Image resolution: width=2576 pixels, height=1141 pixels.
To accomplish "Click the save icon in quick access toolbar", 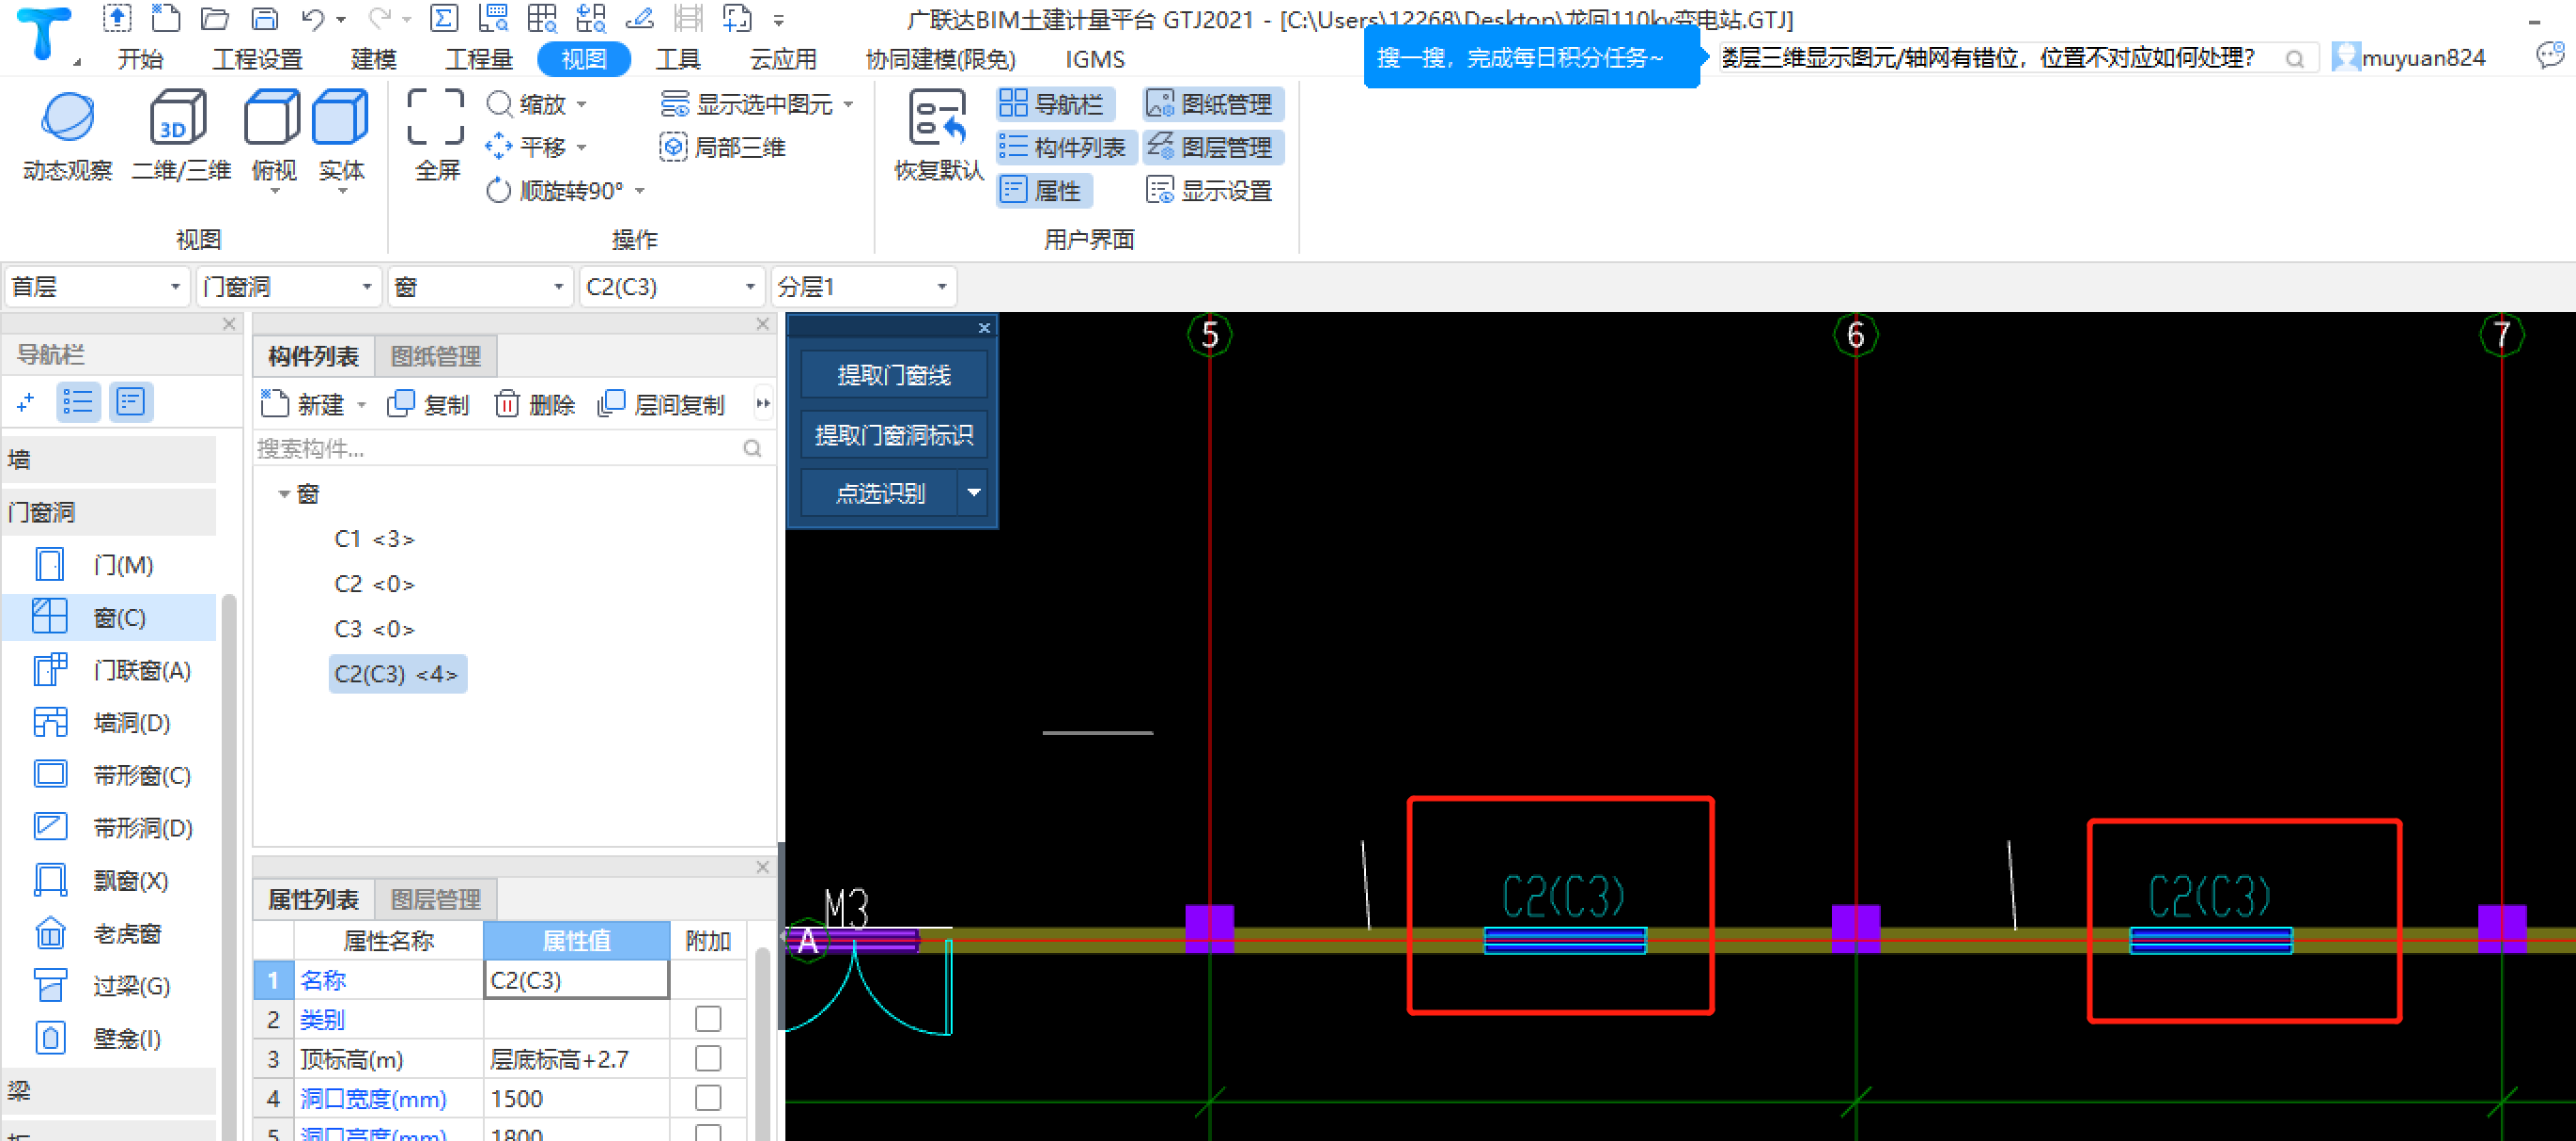I will pos(264,18).
